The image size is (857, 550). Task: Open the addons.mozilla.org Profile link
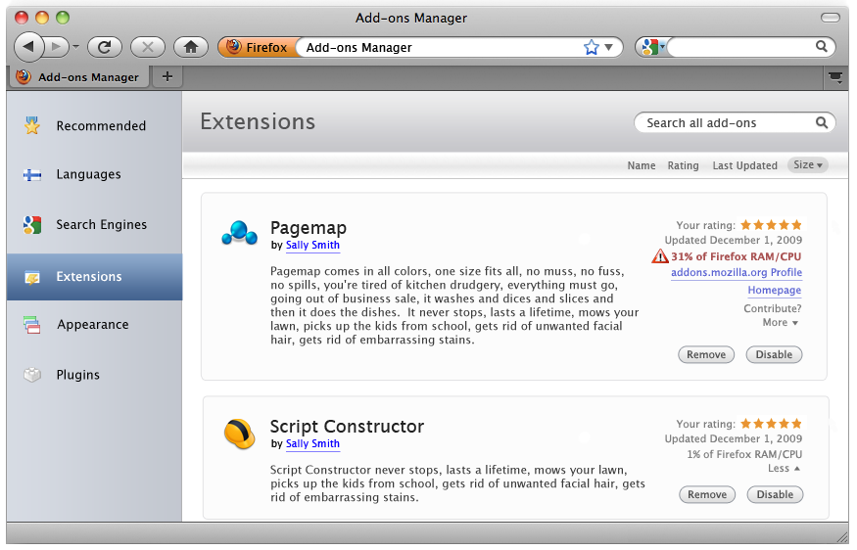(x=737, y=272)
